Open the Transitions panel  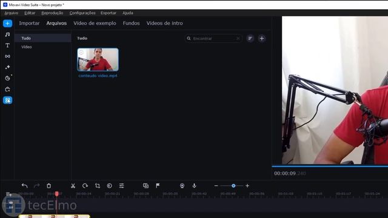pos(8,56)
